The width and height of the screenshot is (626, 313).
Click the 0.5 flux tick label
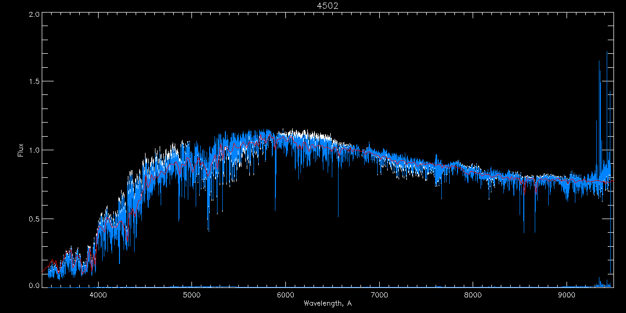click(34, 219)
